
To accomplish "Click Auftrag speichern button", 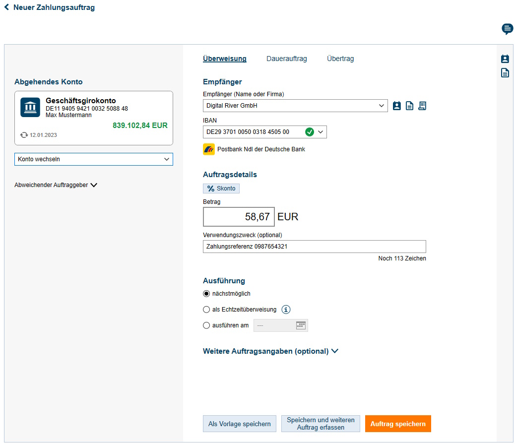I will tap(398, 424).
